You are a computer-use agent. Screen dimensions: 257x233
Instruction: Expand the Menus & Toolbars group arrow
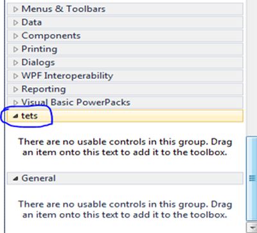tap(15, 9)
